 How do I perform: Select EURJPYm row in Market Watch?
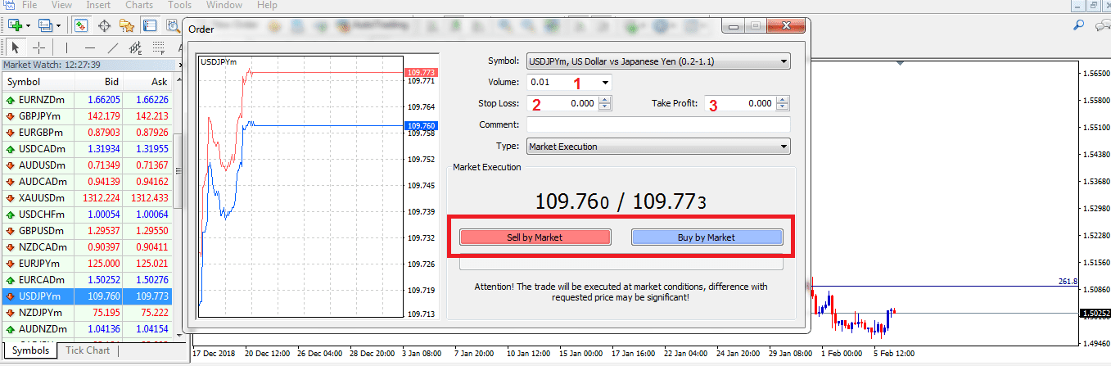click(88, 264)
